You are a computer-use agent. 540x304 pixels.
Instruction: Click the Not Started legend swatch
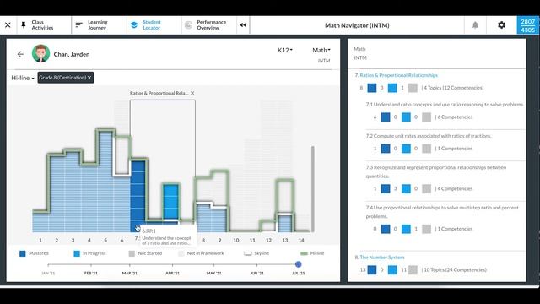tap(132, 253)
